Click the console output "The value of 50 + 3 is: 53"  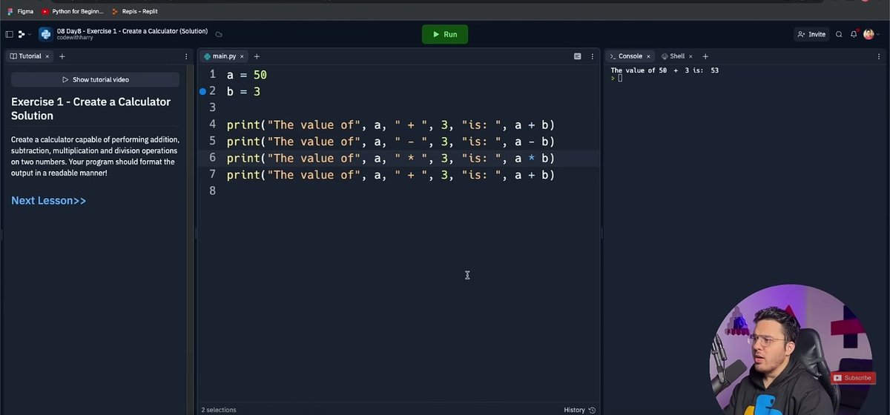pos(665,70)
